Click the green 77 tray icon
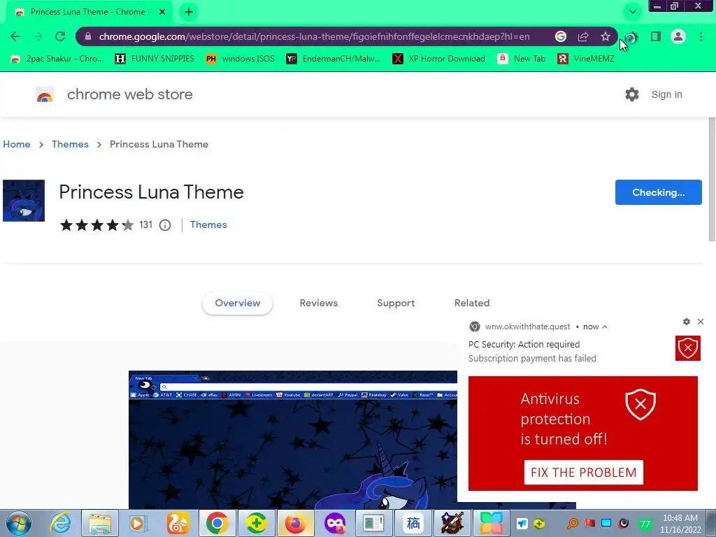The image size is (716, 537). [645, 524]
